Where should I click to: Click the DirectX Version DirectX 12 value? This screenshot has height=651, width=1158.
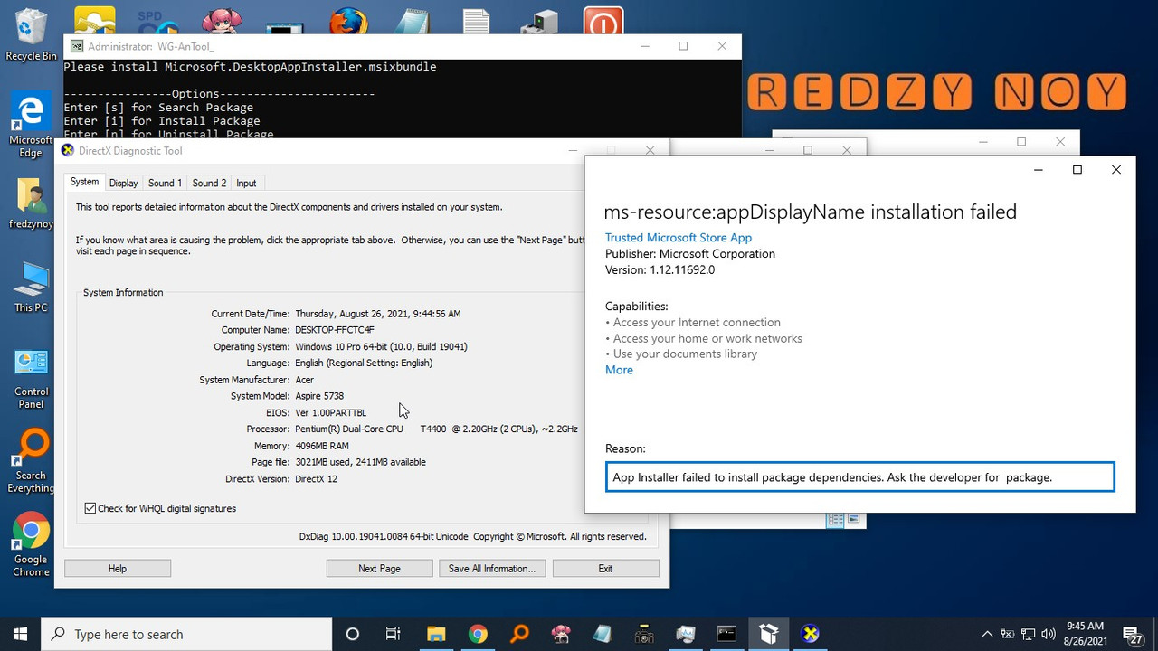pos(316,478)
